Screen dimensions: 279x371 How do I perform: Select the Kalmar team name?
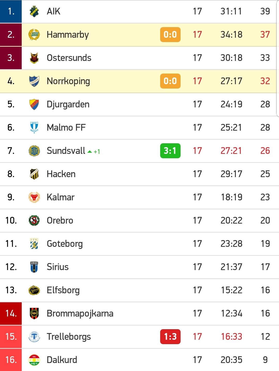[x=60, y=197]
